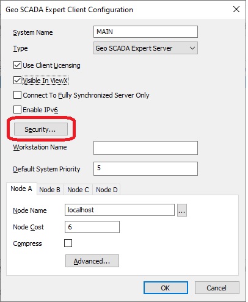Click the Node Name label
This screenshot has width=248, height=302.
coord(30,210)
